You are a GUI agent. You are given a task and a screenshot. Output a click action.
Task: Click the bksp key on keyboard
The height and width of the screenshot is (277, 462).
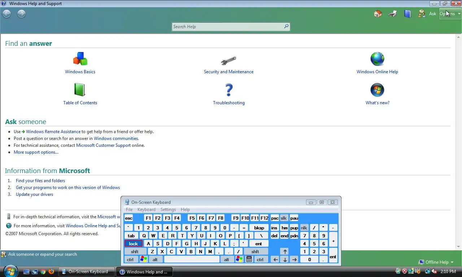click(259, 228)
